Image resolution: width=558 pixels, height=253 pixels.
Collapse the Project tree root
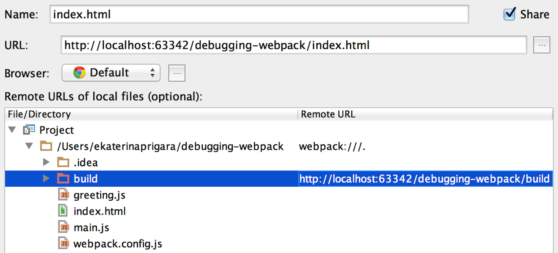[12, 130]
